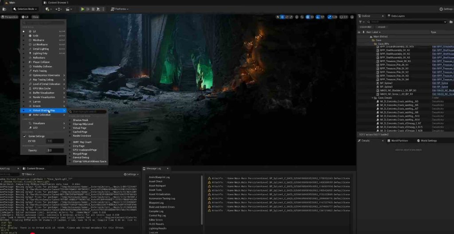
Task: Open the Nanite Visualization submenu
Action: [x=43, y=97]
